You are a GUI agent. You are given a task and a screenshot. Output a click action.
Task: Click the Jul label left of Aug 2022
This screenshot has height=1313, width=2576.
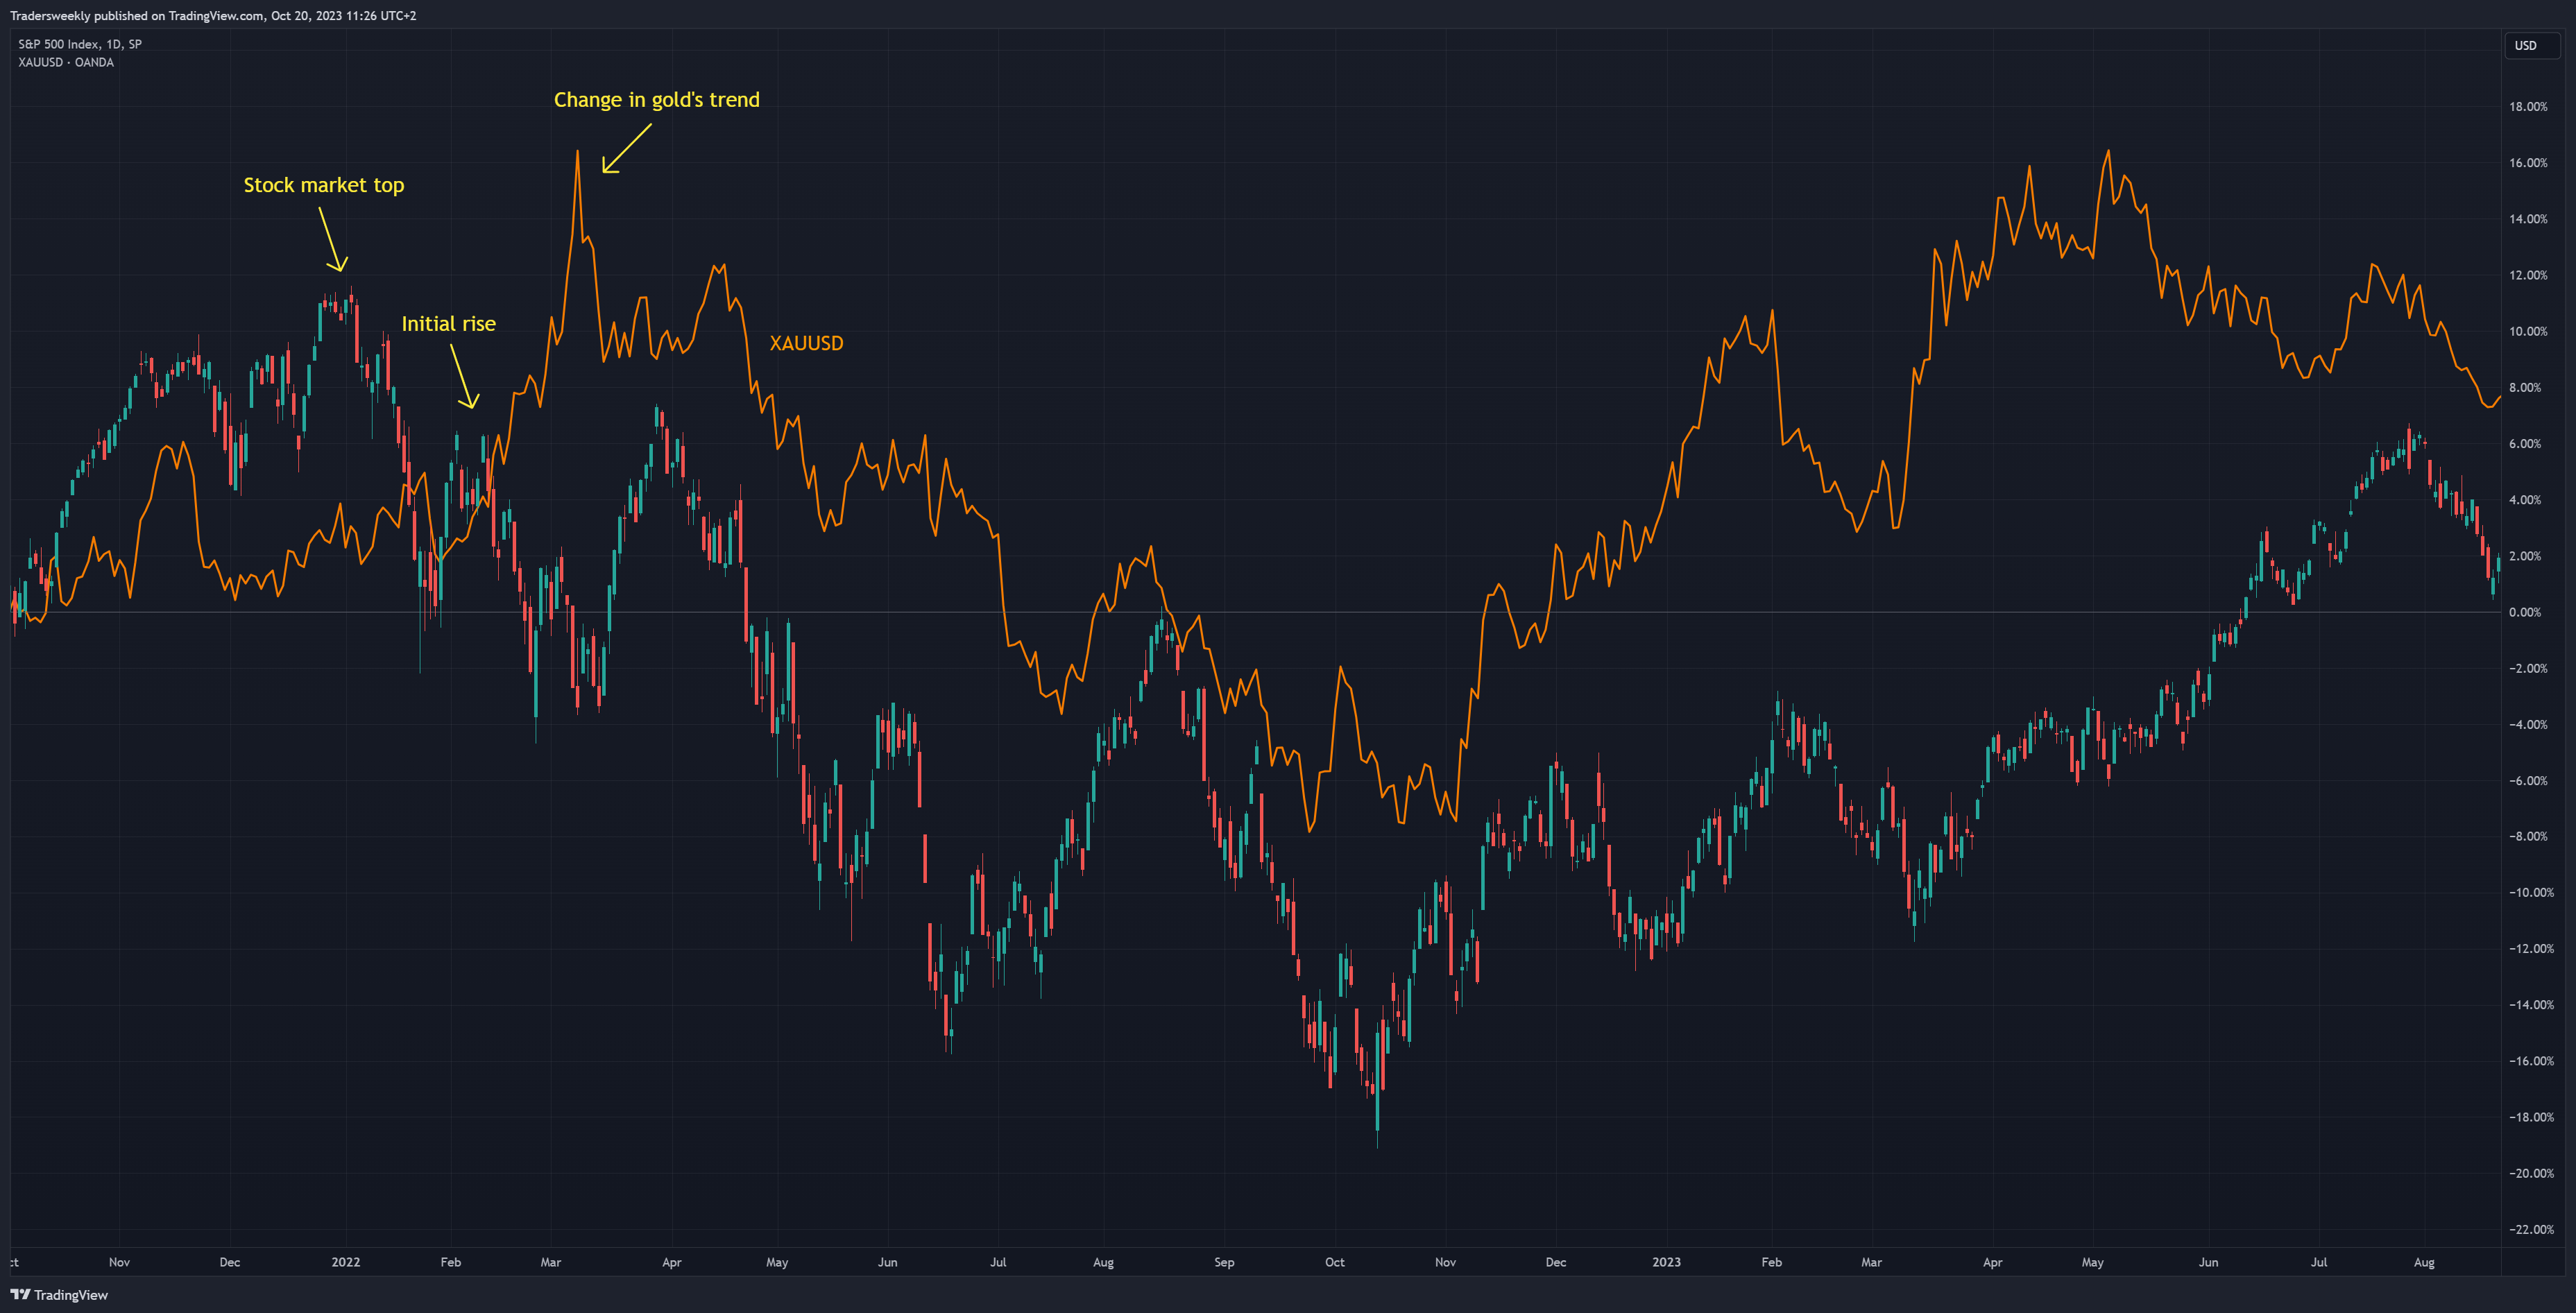[x=998, y=1262]
